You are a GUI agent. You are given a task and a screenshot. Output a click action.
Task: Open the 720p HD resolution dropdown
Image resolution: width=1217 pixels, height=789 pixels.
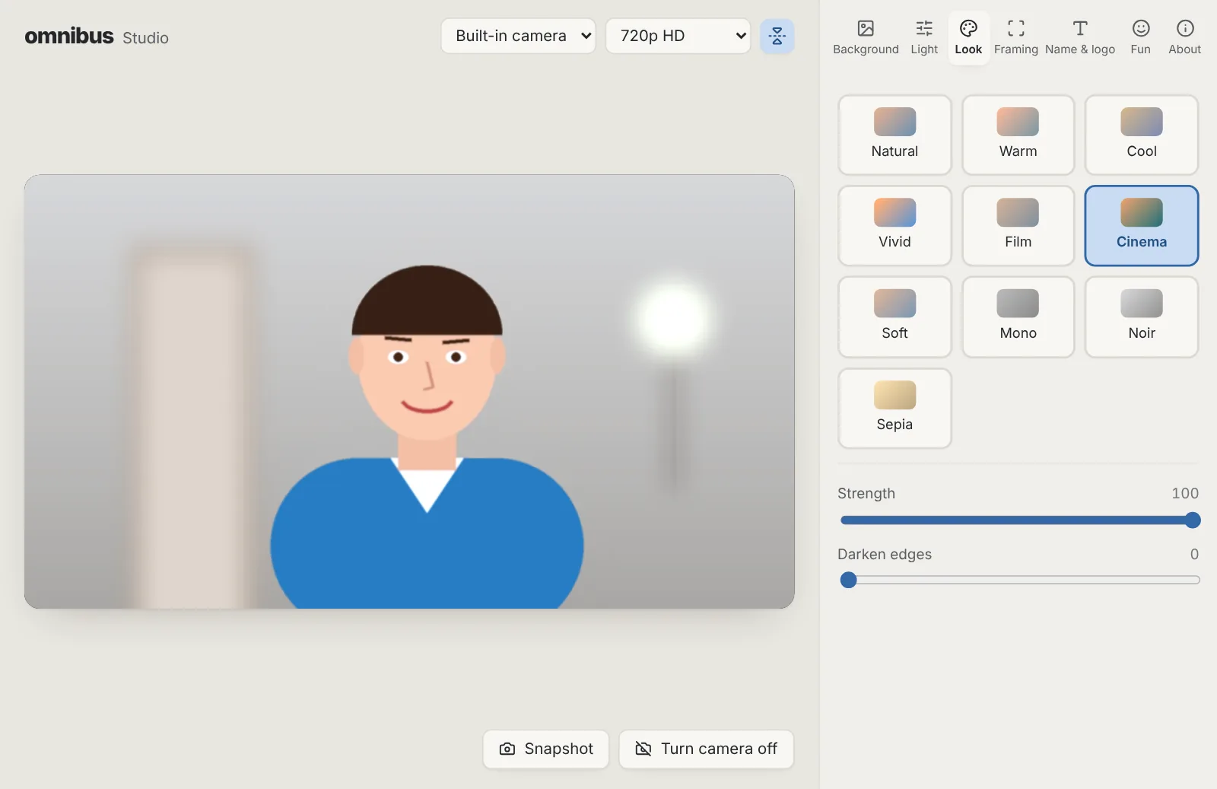pyautogui.click(x=678, y=36)
